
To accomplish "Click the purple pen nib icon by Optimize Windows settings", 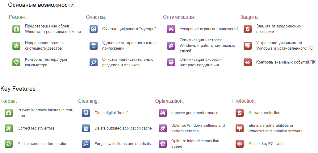I will [x=163, y=128].
